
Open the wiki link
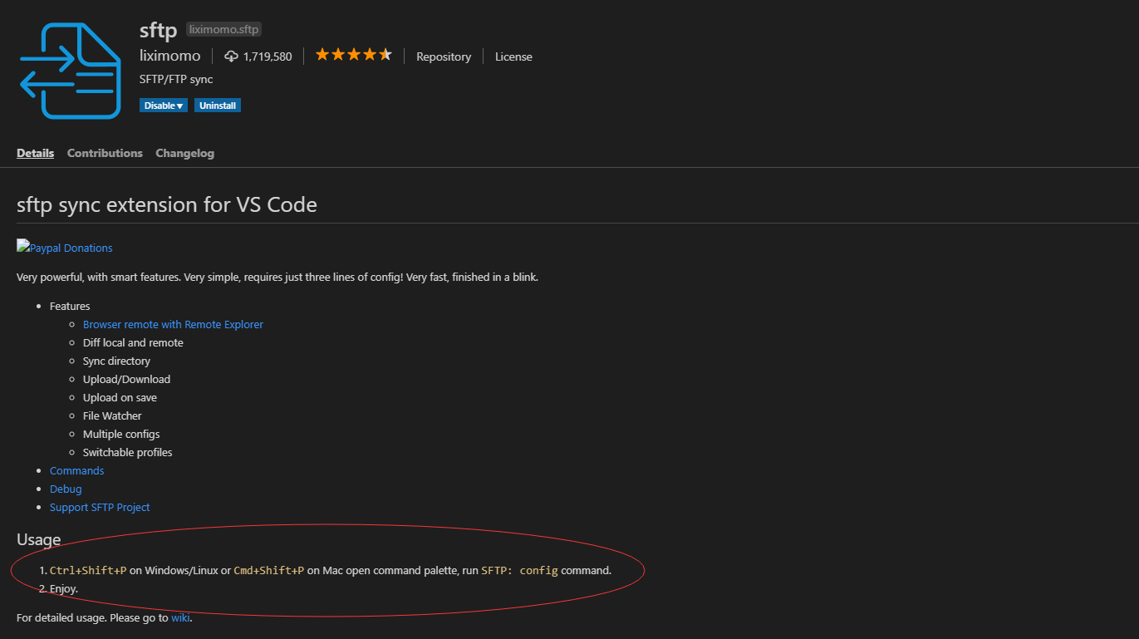click(x=180, y=617)
